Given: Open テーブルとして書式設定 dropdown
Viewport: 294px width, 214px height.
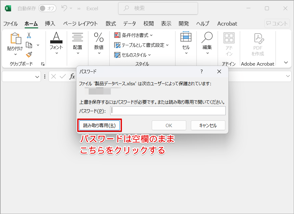Looking at the screenshot, I should 141,45.
